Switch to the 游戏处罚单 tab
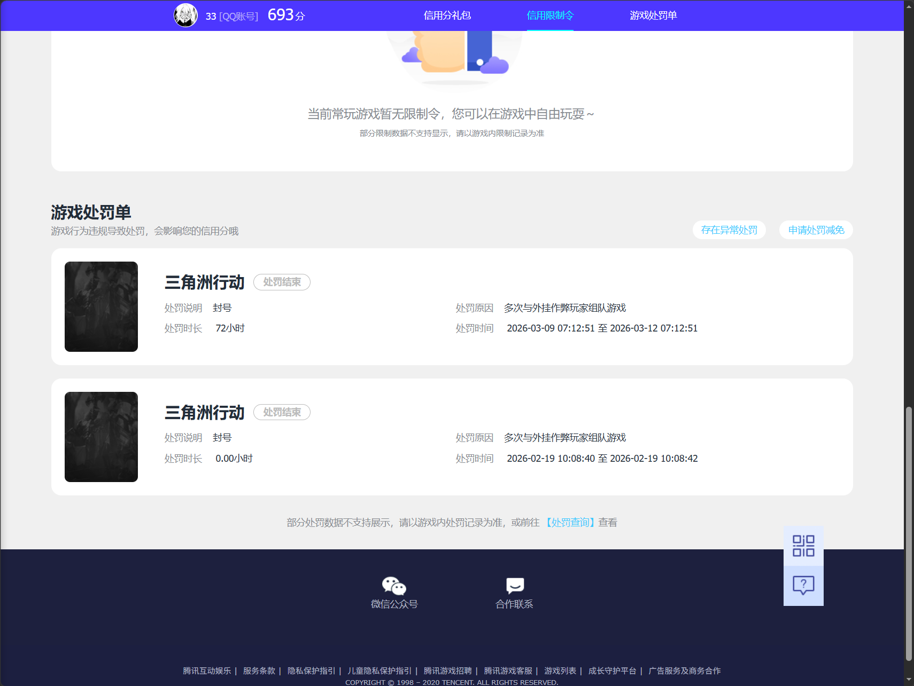The image size is (914, 686). pos(653,15)
